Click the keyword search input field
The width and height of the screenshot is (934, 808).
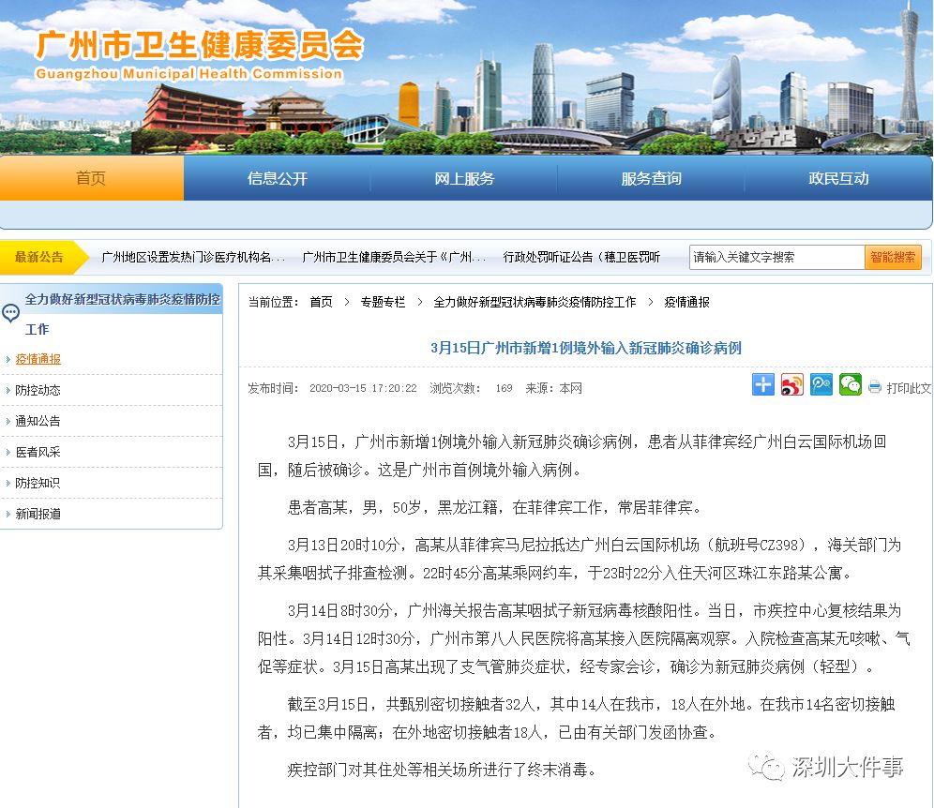776,257
